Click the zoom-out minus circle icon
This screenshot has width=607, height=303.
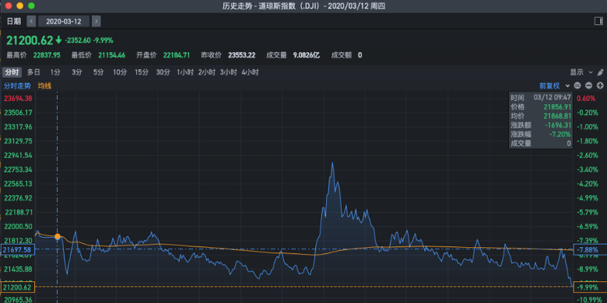(x=588, y=85)
